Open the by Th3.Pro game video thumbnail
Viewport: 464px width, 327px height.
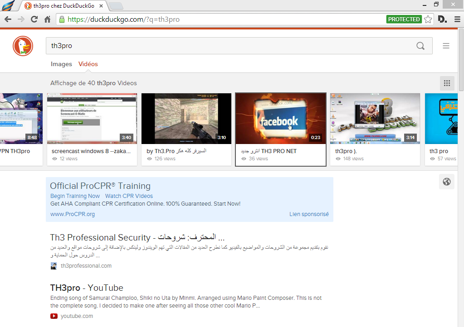click(x=186, y=119)
